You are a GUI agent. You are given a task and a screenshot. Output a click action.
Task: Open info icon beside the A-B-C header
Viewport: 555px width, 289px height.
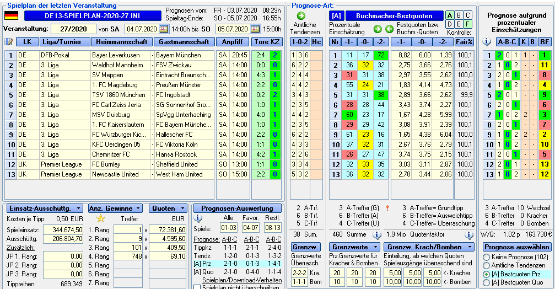coord(487,42)
